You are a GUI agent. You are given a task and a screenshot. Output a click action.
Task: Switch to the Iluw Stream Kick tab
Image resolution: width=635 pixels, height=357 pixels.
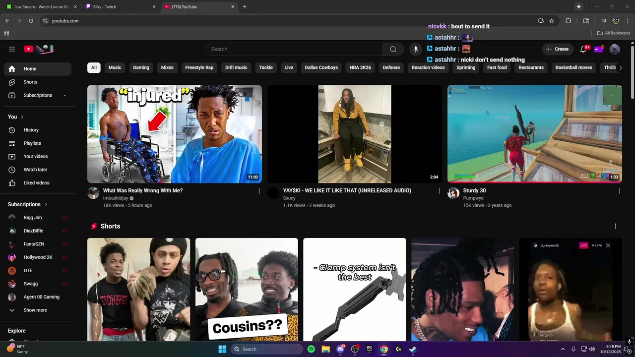click(x=41, y=7)
